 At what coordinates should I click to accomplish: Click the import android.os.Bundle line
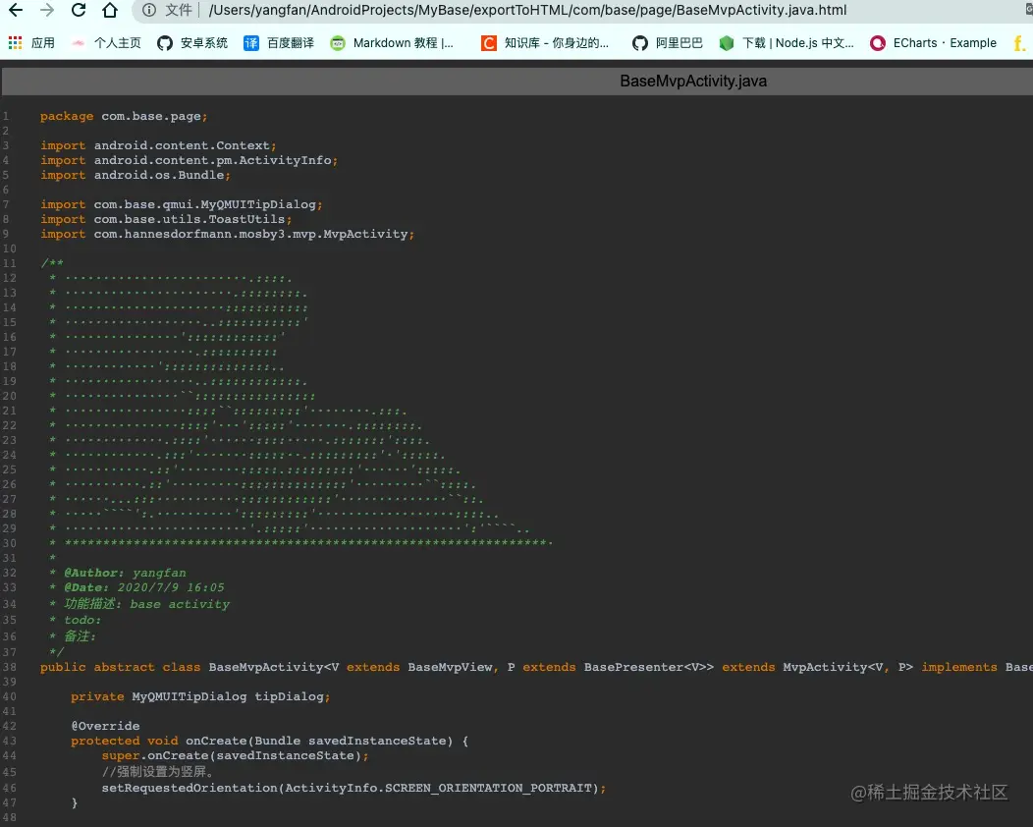point(136,175)
